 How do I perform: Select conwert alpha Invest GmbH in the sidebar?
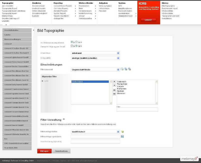(x=17, y=57)
